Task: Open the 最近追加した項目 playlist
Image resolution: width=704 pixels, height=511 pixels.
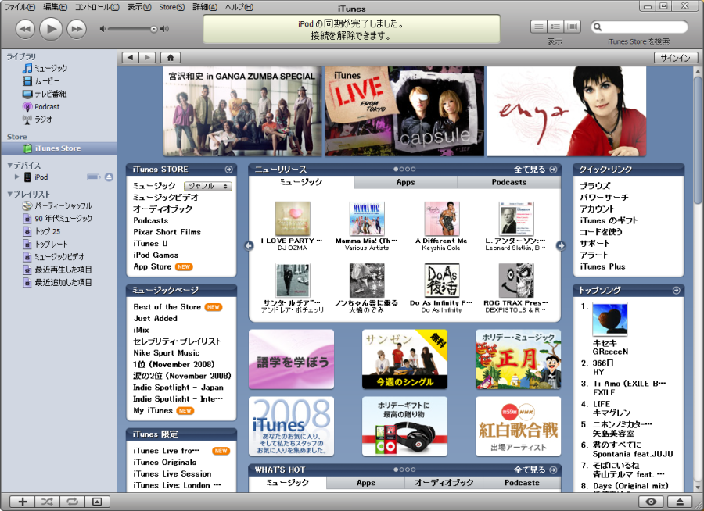Action: coord(59,283)
